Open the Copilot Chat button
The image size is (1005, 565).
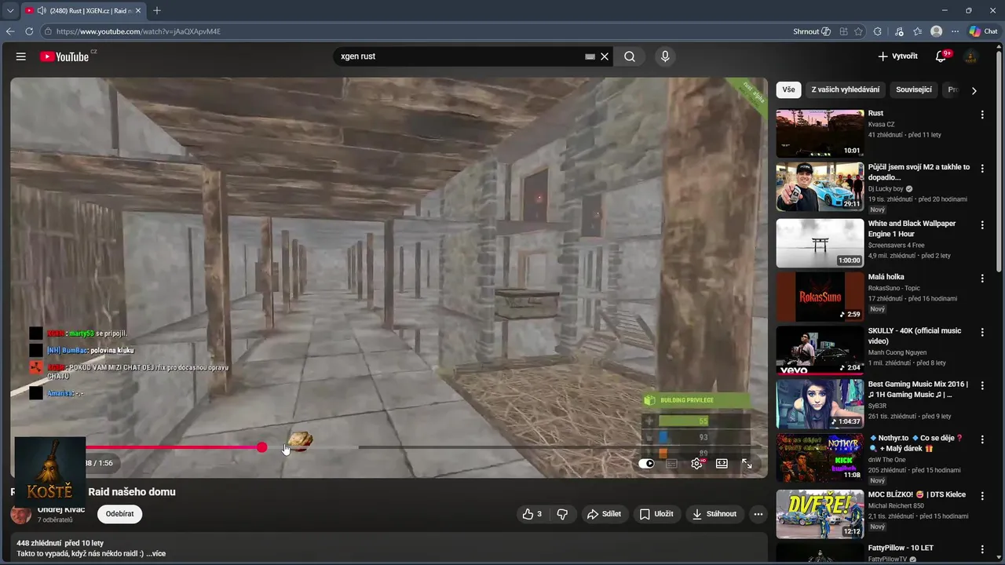pyautogui.click(x=983, y=31)
